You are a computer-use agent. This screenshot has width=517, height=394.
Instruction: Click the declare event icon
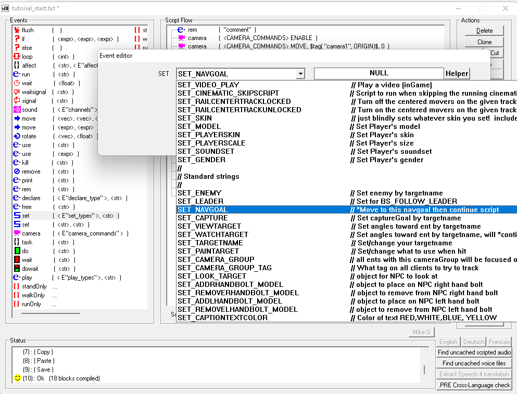click(17, 198)
